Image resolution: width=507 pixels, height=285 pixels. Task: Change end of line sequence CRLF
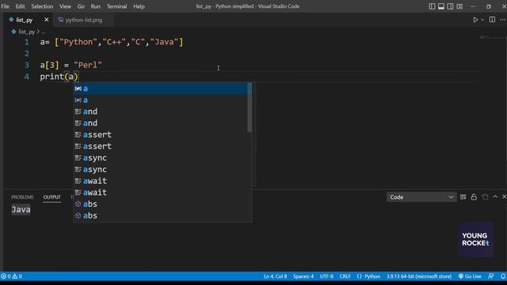[345, 276]
